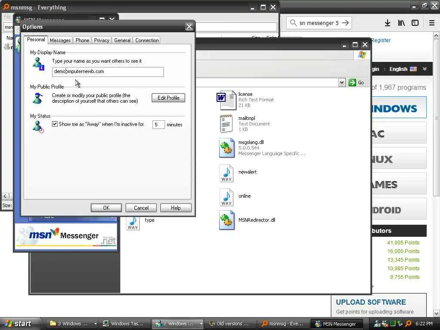Click the Everything window left scroll arrow
This screenshot has height=330, width=440.
(x=5, y=196)
